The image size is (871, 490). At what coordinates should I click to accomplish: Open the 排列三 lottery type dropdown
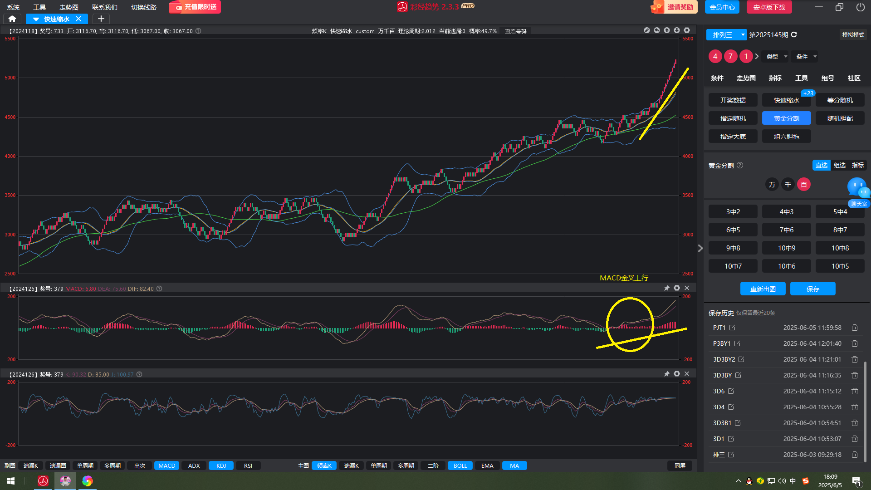pyautogui.click(x=727, y=34)
